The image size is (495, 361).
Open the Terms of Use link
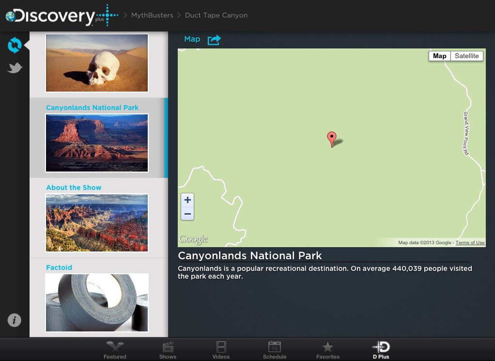pyautogui.click(x=470, y=243)
